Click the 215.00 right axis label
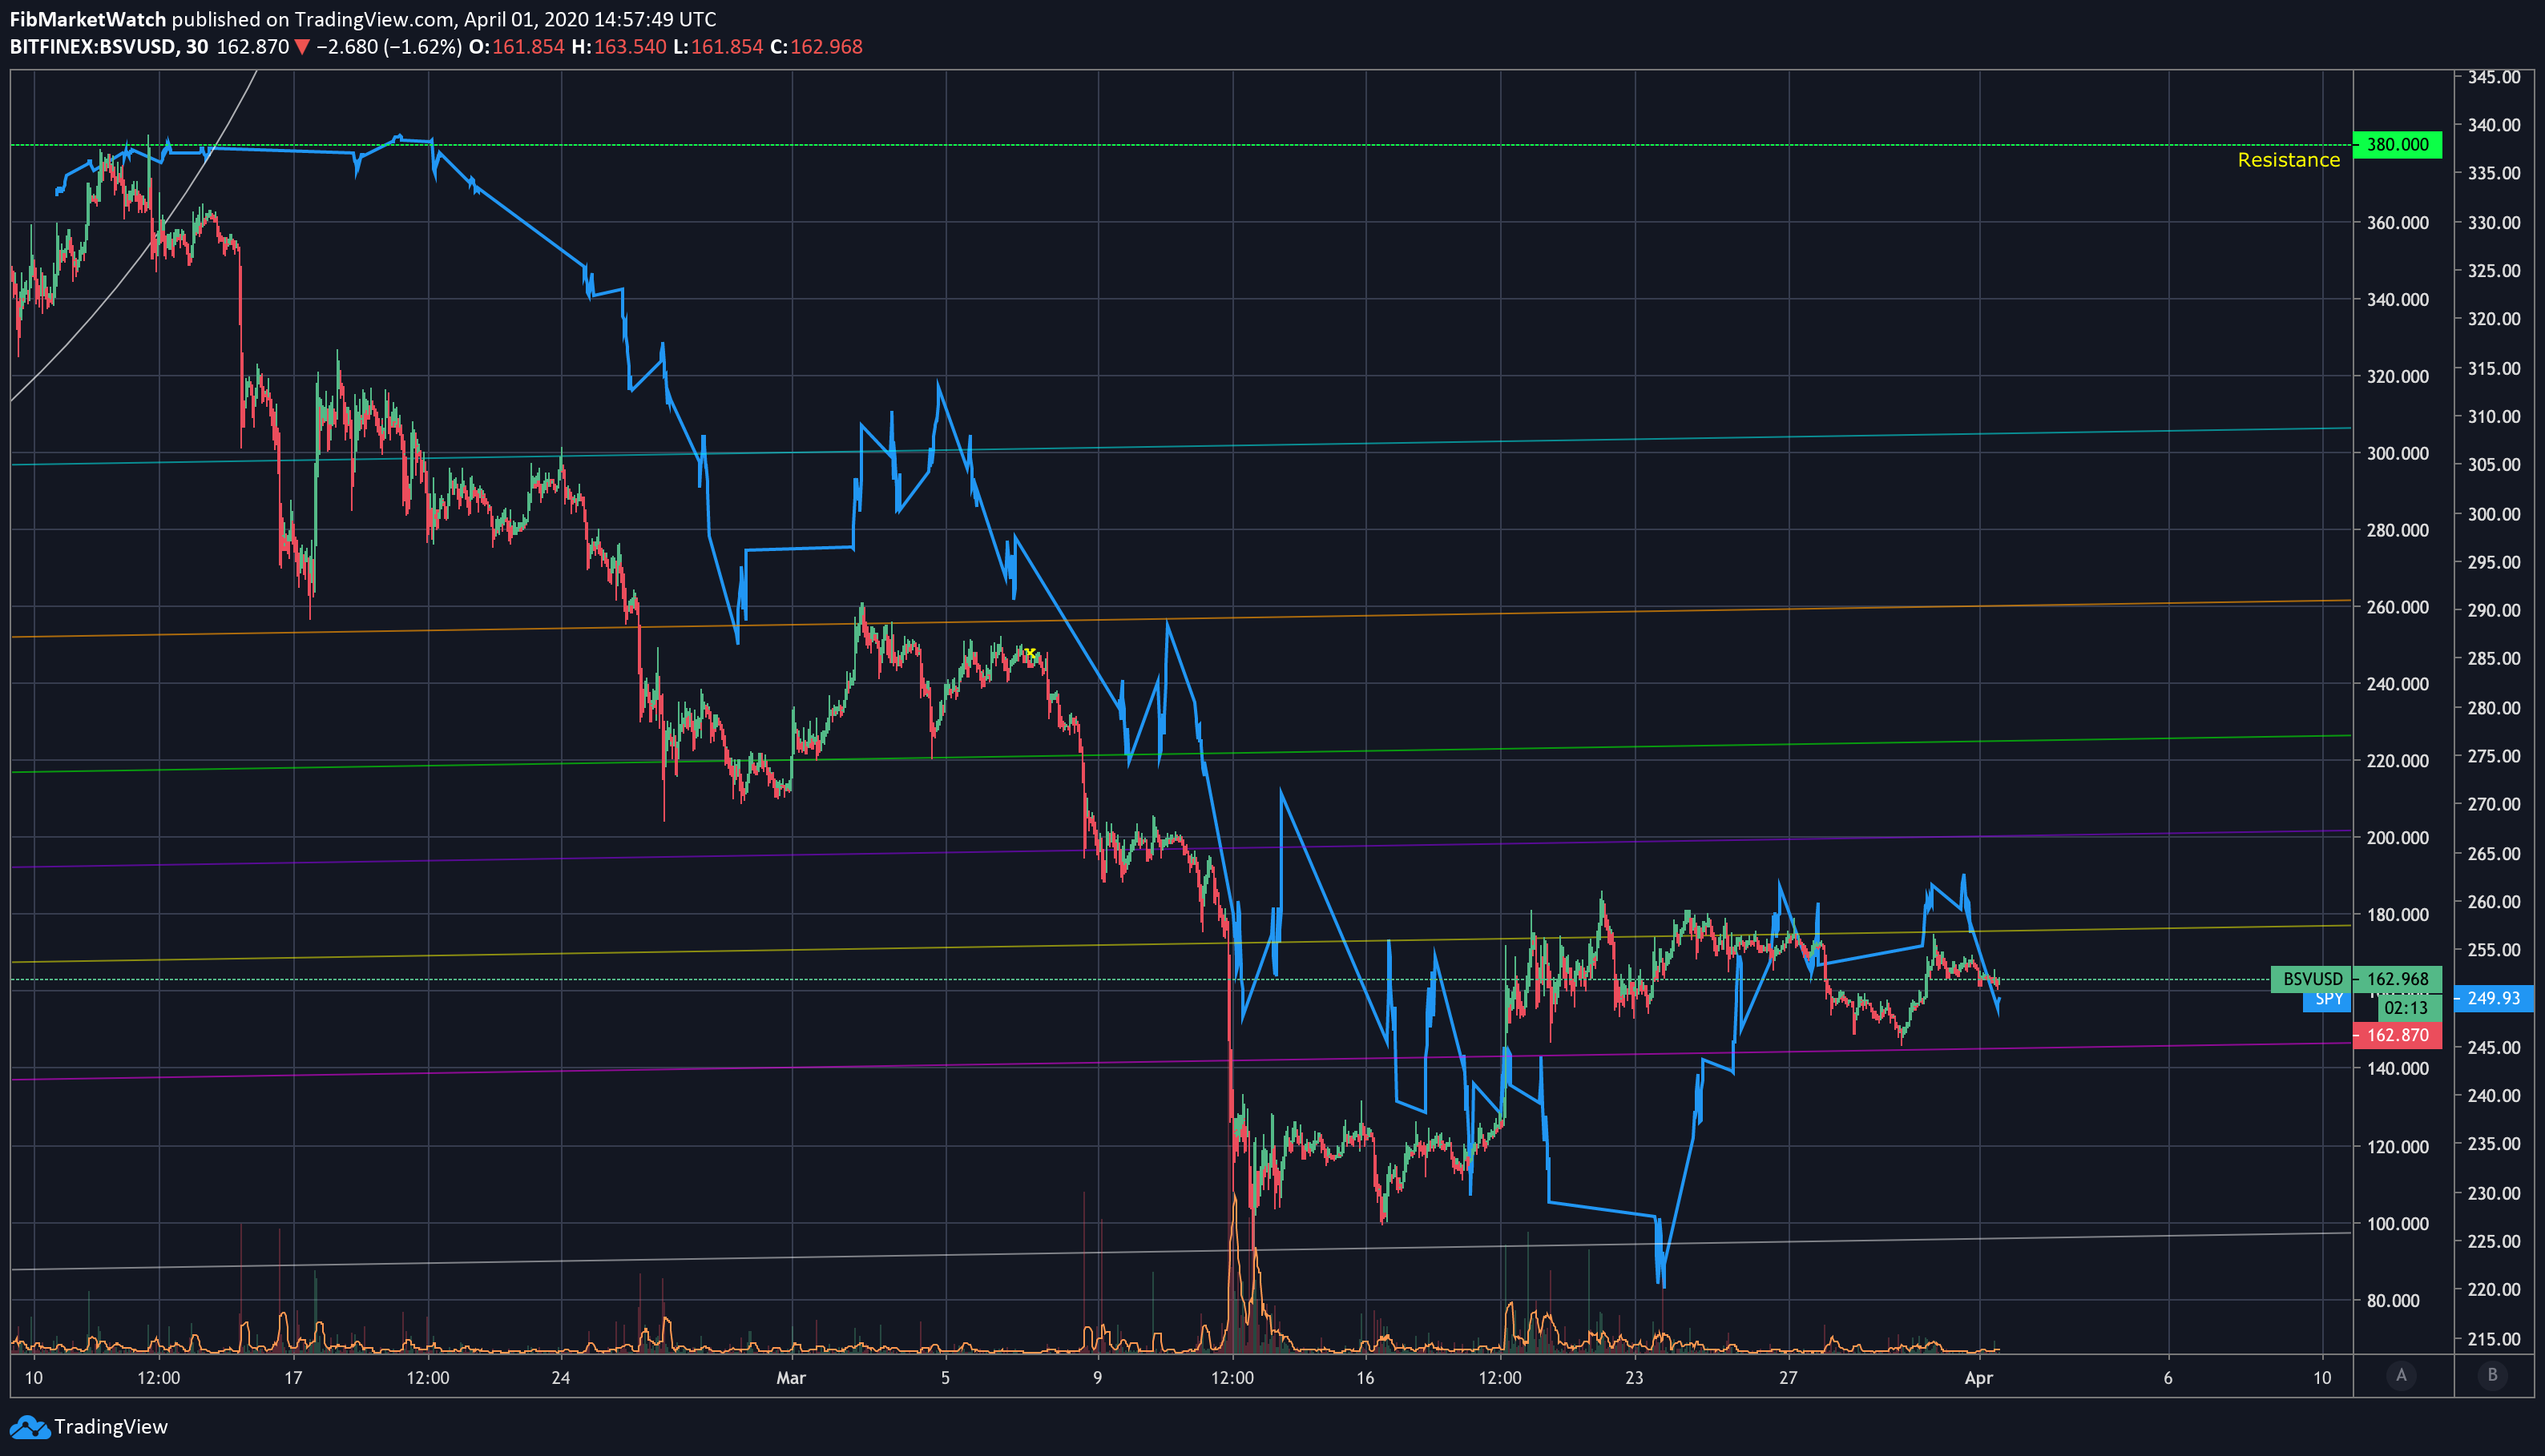Image resolution: width=2545 pixels, height=1456 pixels. [2493, 1338]
